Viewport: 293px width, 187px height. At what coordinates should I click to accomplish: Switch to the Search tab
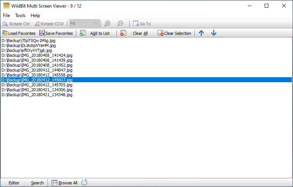point(37,183)
